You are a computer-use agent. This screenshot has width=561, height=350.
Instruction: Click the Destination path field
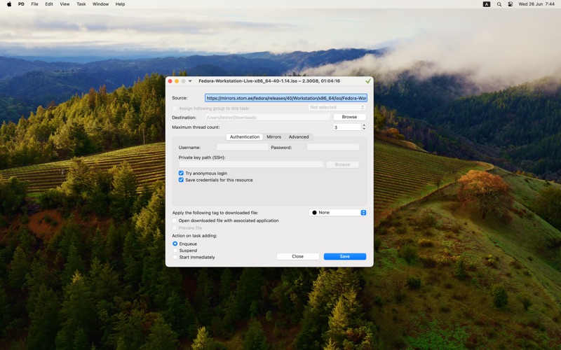(268, 117)
